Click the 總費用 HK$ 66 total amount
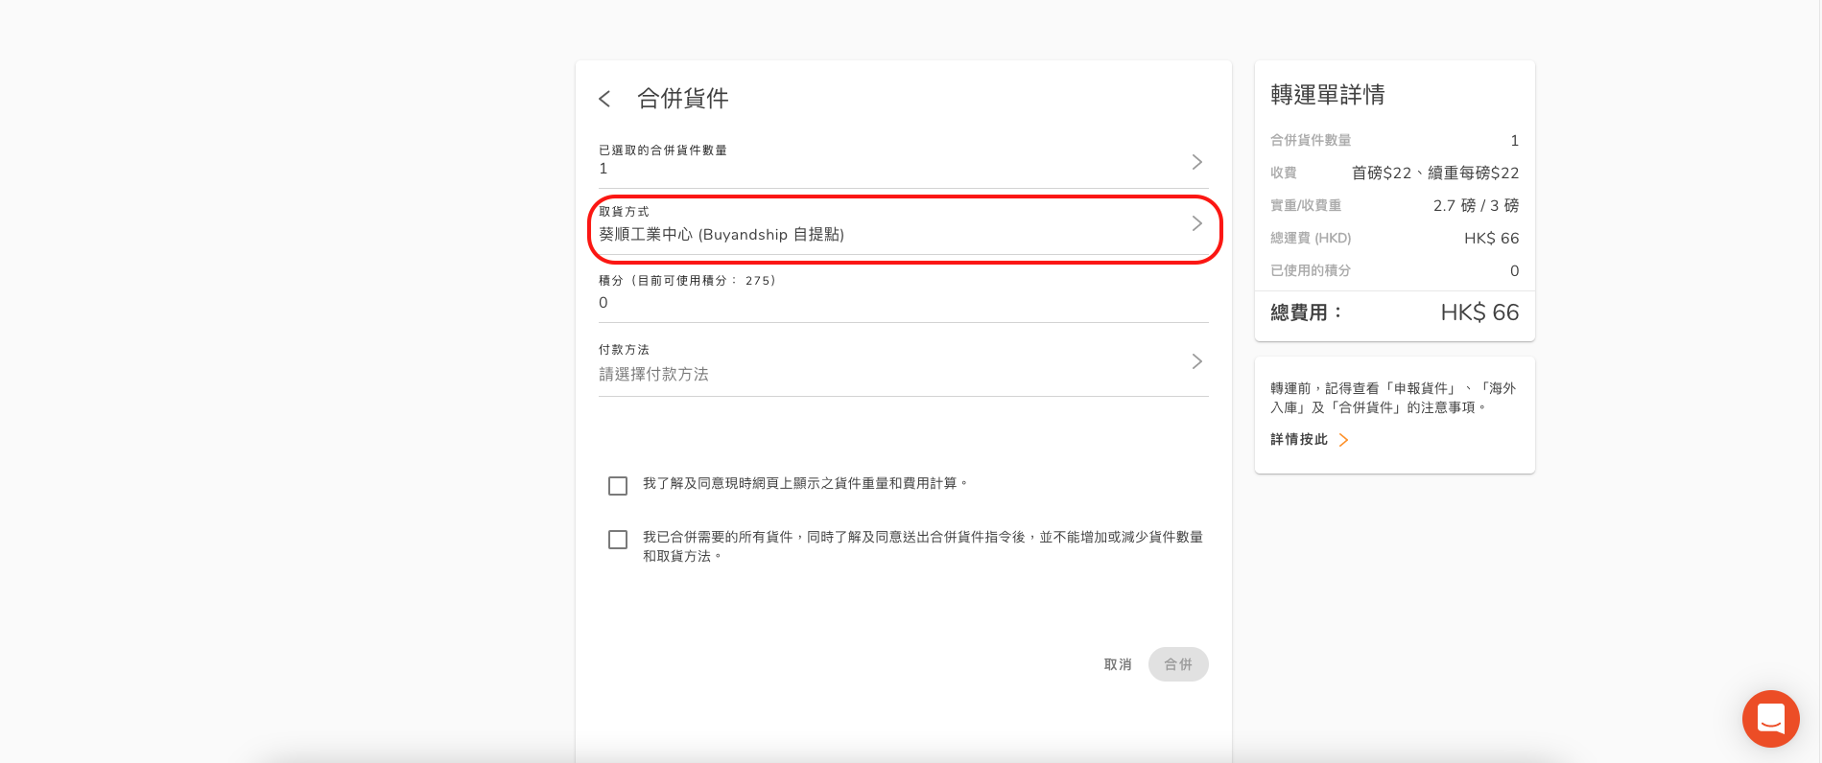The height and width of the screenshot is (763, 1822). [1479, 312]
